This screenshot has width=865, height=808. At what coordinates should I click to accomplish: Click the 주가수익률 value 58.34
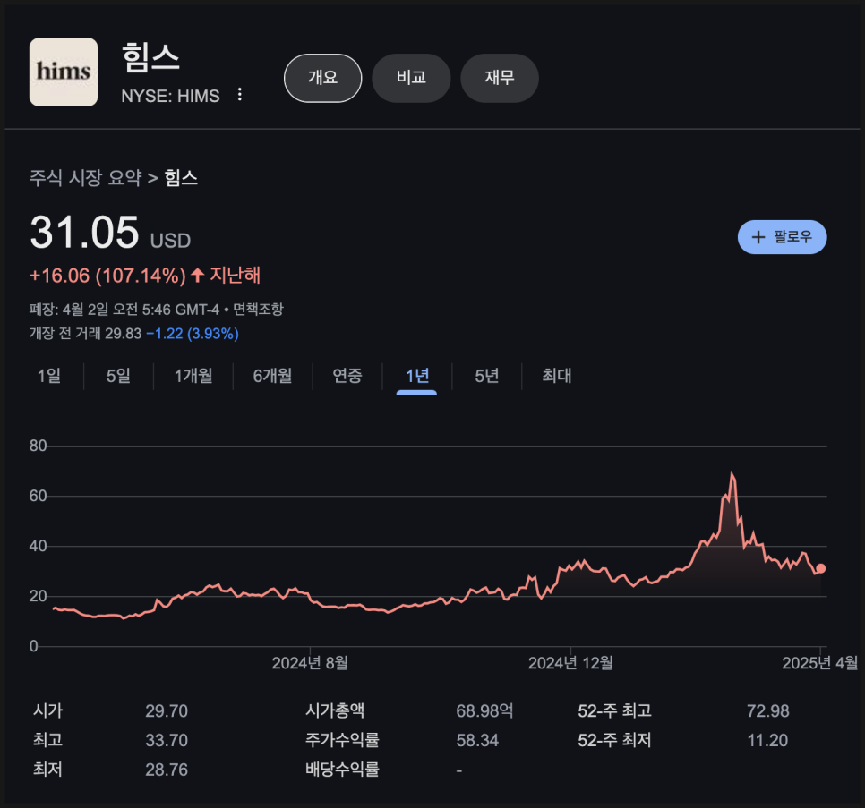pyautogui.click(x=477, y=740)
